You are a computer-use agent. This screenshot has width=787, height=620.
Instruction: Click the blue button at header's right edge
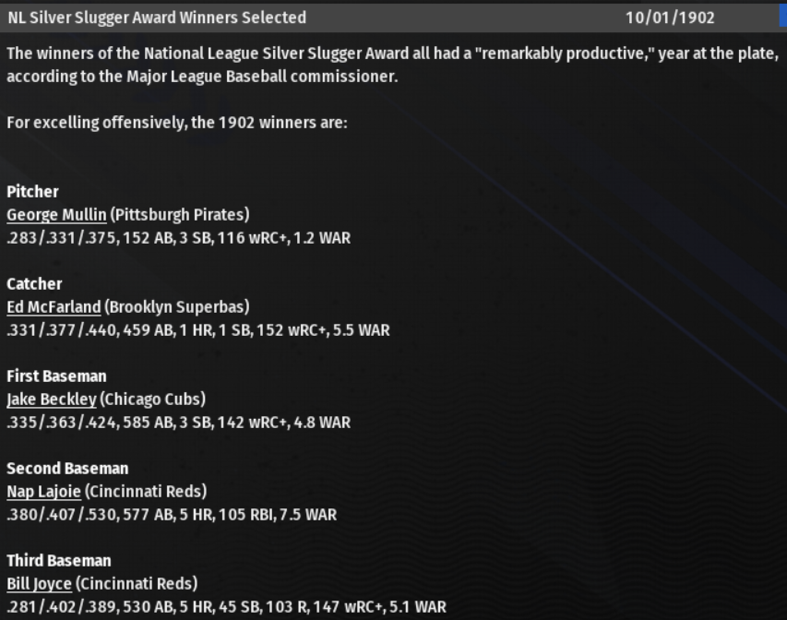[782, 17]
